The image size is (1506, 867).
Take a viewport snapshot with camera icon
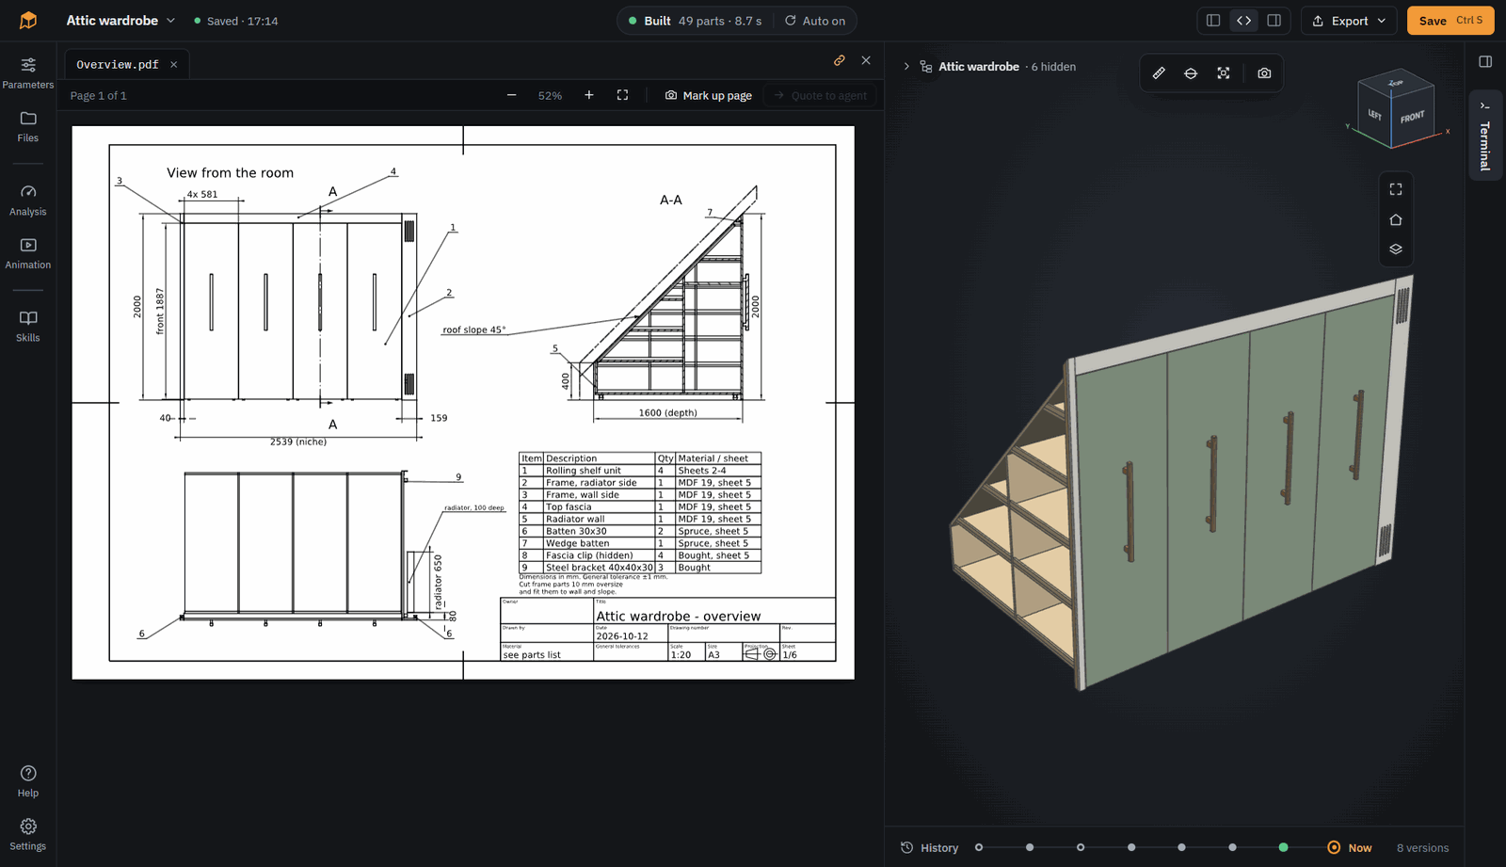[1264, 73]
